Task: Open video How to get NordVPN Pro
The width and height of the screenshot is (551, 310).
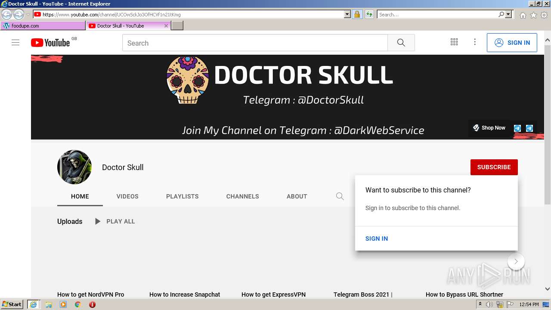Action: point(91,294)
